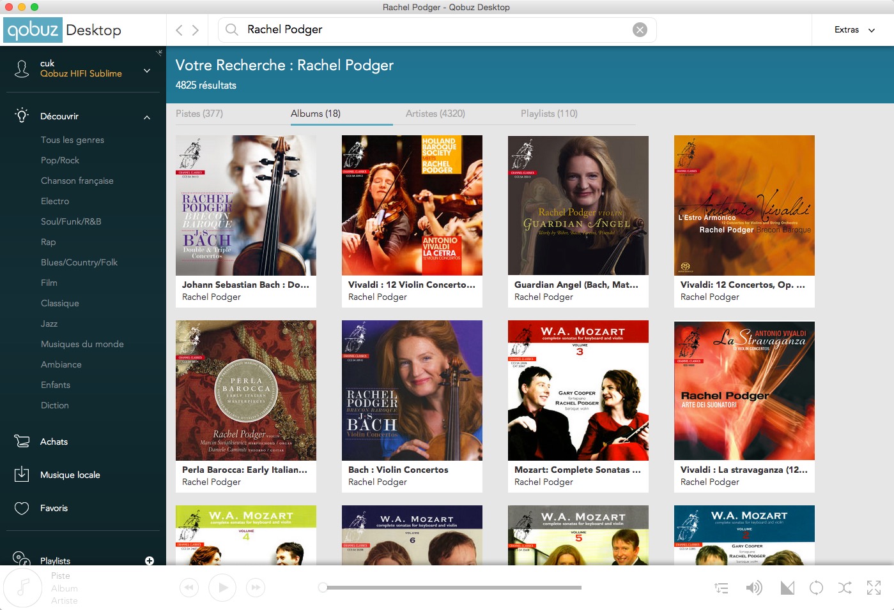894x610 pixels.
Task: Click the Découvrir lightbulb icon
Action: (x=22, y=115)
